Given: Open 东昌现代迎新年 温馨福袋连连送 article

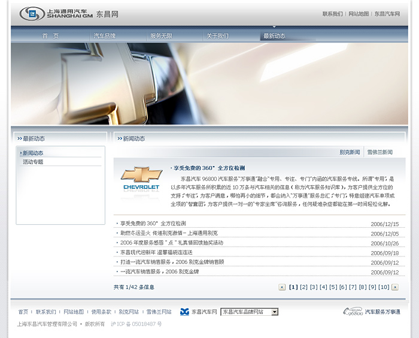Looking at the screenshot, I should 156,252.
